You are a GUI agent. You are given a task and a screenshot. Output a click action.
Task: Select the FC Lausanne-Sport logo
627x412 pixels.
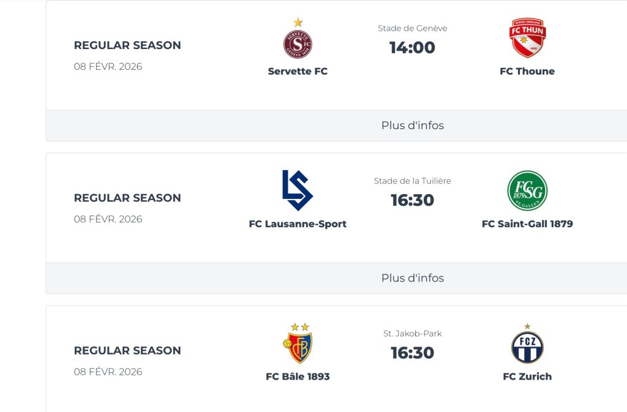point(298,190)
